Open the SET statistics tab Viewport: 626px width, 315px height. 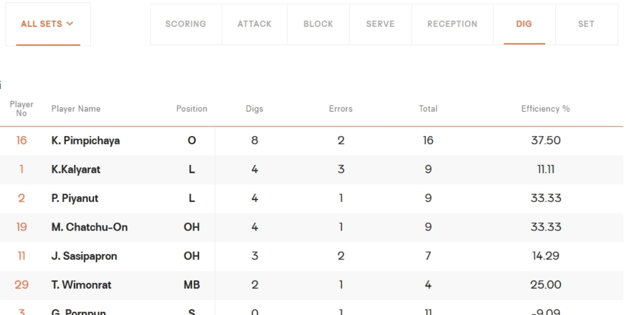pos(586,24)
